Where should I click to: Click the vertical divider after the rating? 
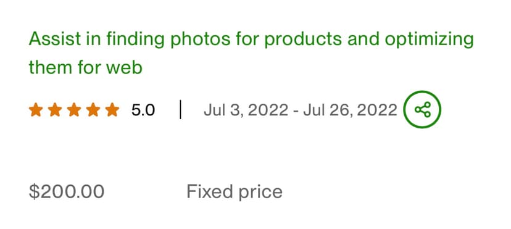coord(181,110)
